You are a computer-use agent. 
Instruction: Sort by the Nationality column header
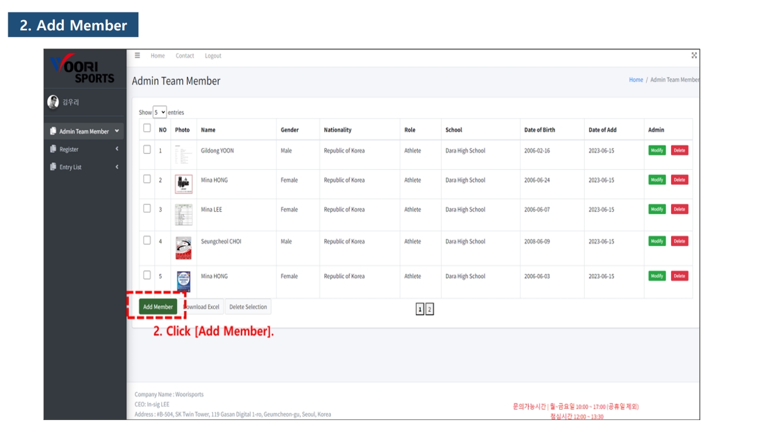click(x=337, y=130)
